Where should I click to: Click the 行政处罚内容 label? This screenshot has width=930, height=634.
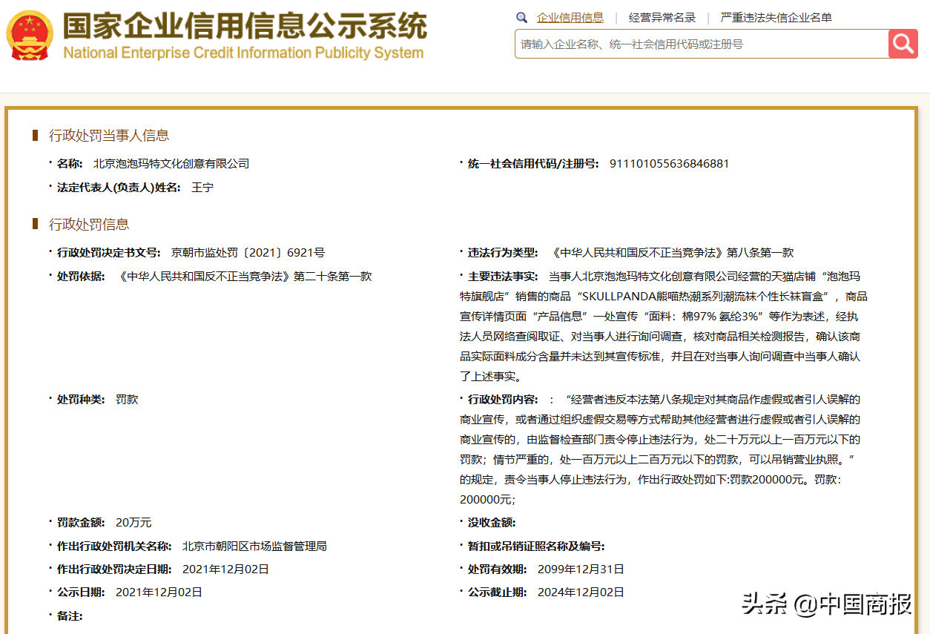click(x=503, y=400)
